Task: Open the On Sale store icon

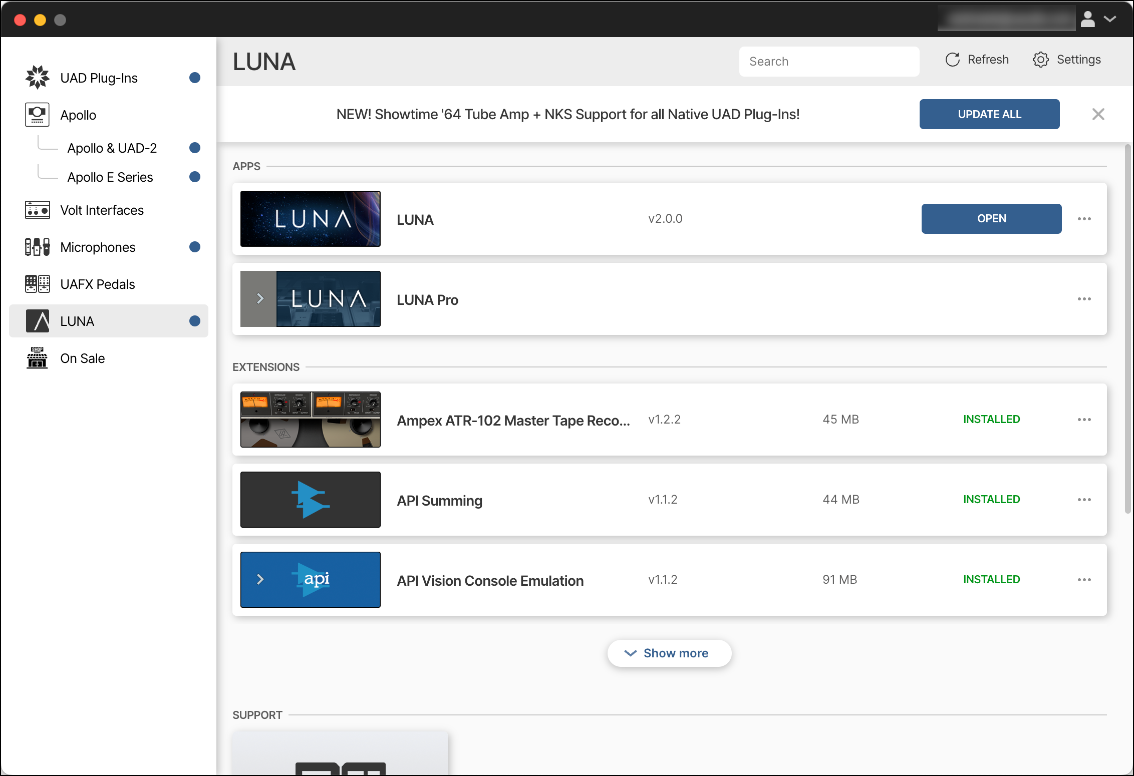Action: click(37, 358)
